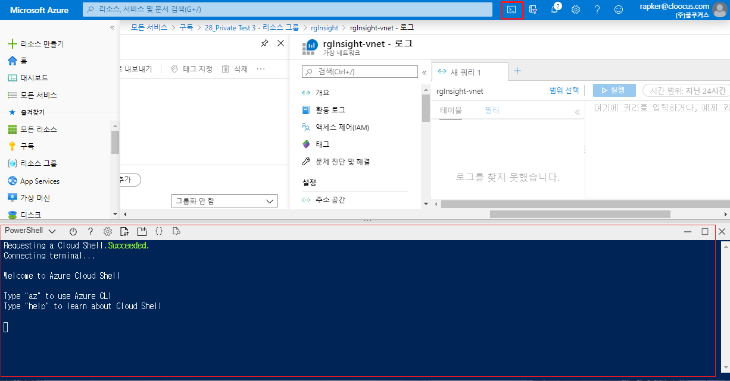The image size is (730, 381).
Task: Follow the 구독 breadcrumb link
Action: tap(186, 27)
